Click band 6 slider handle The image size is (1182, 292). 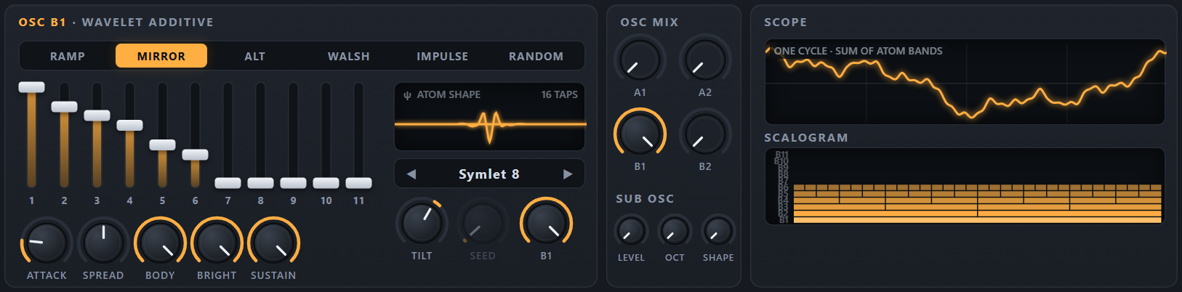195,155
